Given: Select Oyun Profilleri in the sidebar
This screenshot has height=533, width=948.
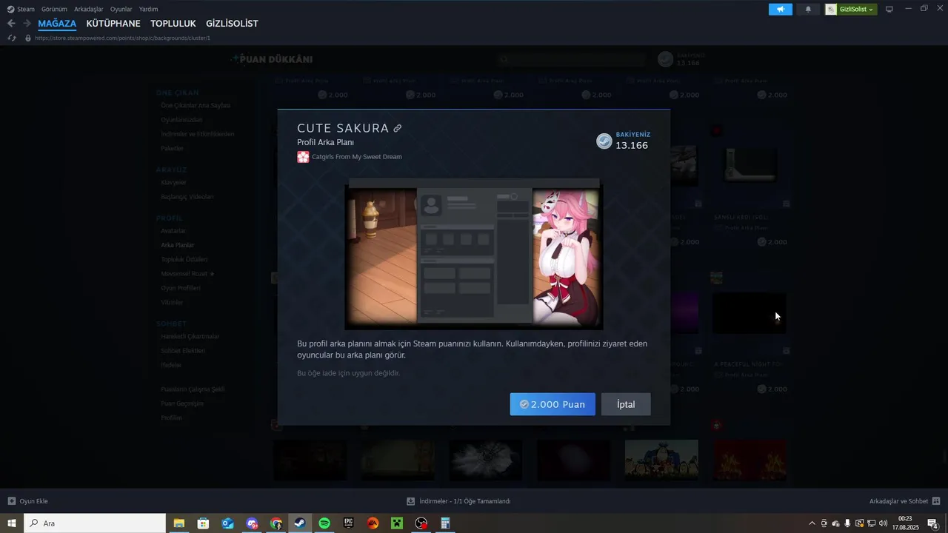Looking at the screenshot, I should pyautogui.click(x=181, y=288).
